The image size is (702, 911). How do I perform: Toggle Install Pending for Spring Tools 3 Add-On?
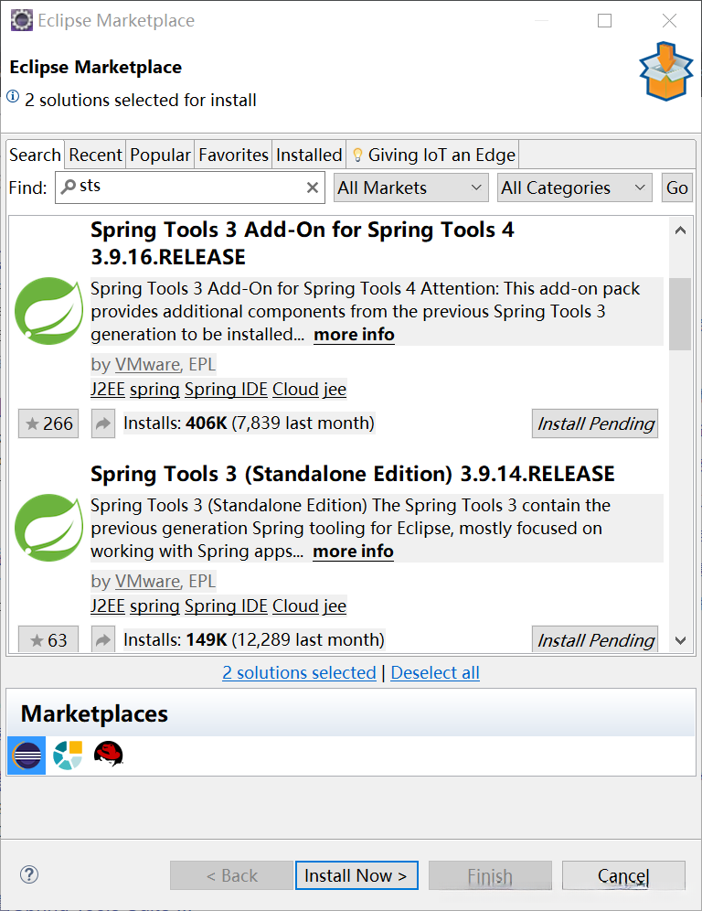595,423
